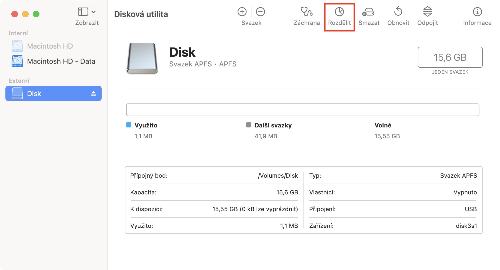Click the add volume plus icon

242,12
